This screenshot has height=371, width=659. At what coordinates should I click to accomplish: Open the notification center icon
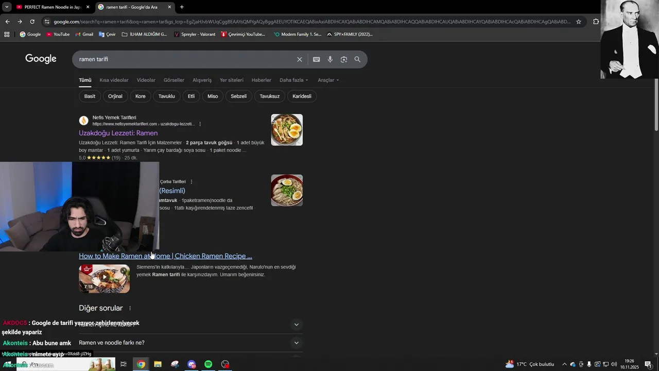coord(648,364)
